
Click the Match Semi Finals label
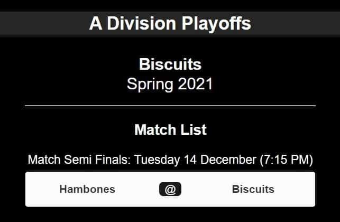[x=79, y=160]
